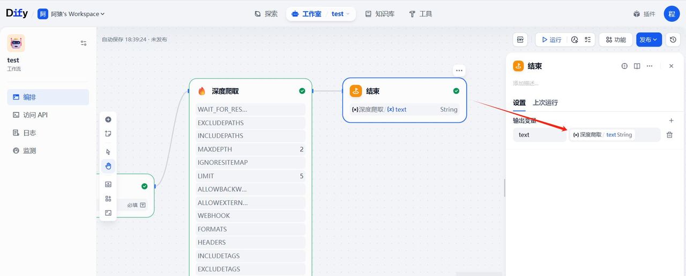Viewport: 686px width, 276px height.
Task: Click the IGNORESITEMAP parameter row
Action: [251, 162]
